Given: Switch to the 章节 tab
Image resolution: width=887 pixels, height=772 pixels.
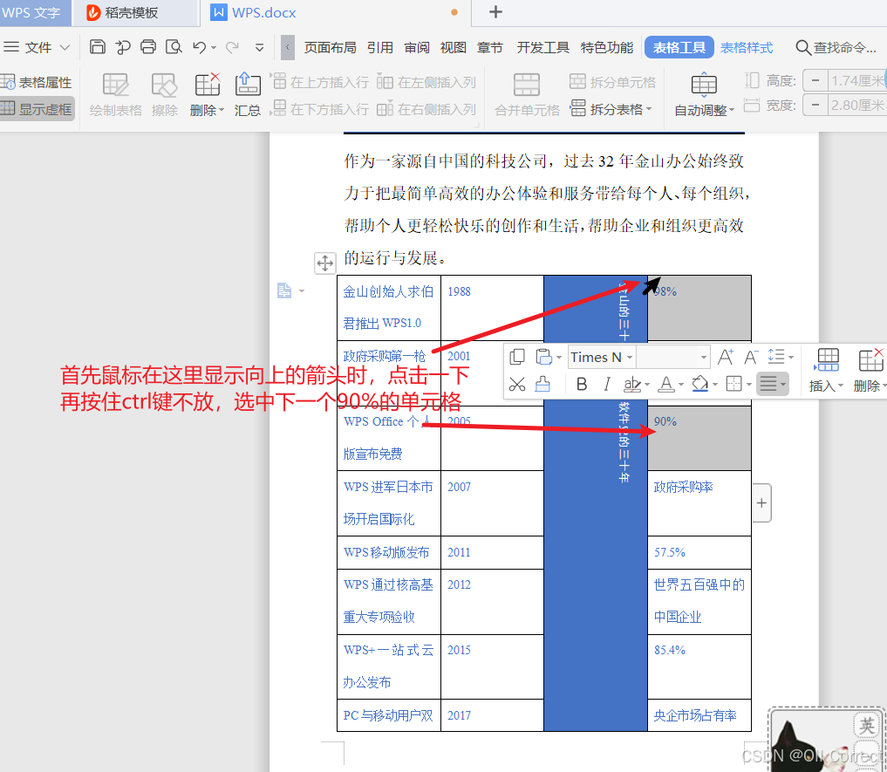Looking at the screenshot, I should tap(490, 48).
